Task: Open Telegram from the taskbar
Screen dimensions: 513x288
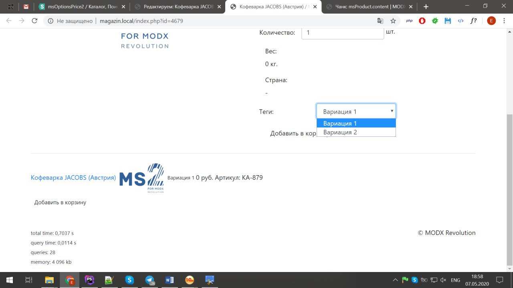Action: [149, 280]
